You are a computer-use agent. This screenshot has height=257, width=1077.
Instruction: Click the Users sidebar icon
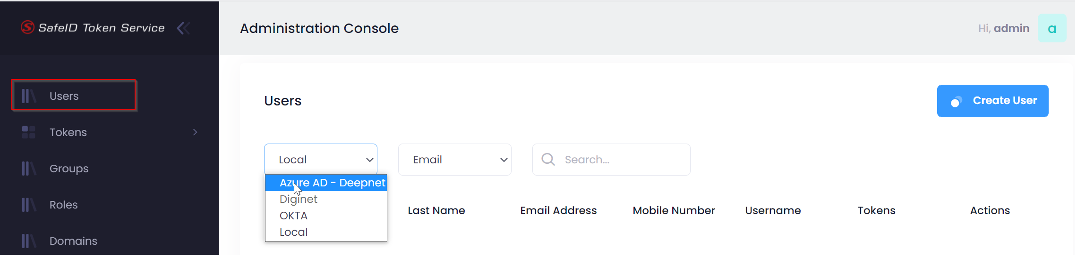tap(28, 96)
